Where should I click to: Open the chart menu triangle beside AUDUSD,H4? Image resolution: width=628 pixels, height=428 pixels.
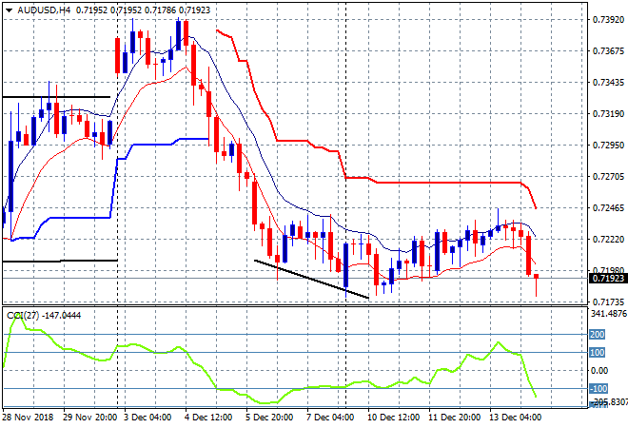click(9, 10)
